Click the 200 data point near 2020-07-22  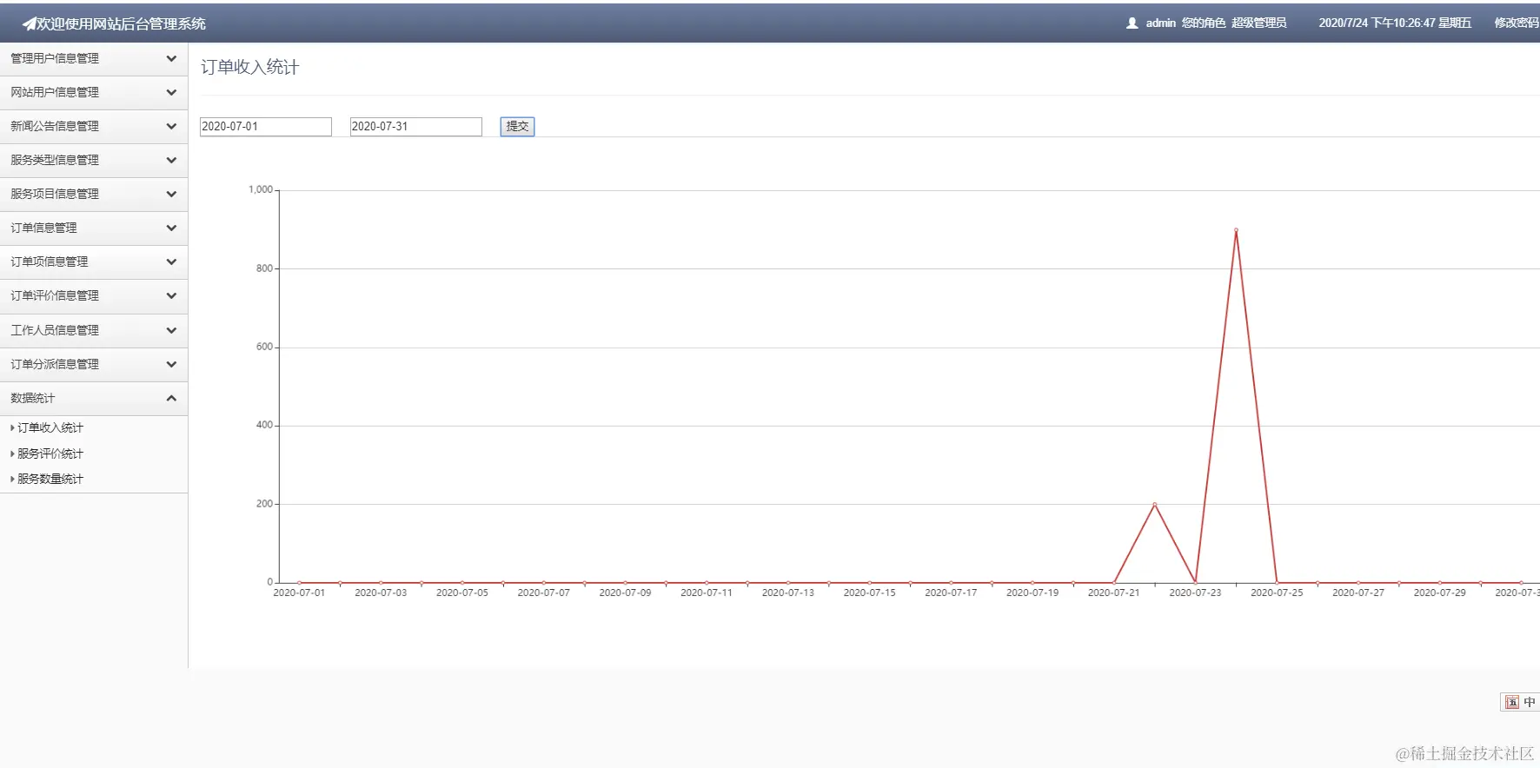1154,504
